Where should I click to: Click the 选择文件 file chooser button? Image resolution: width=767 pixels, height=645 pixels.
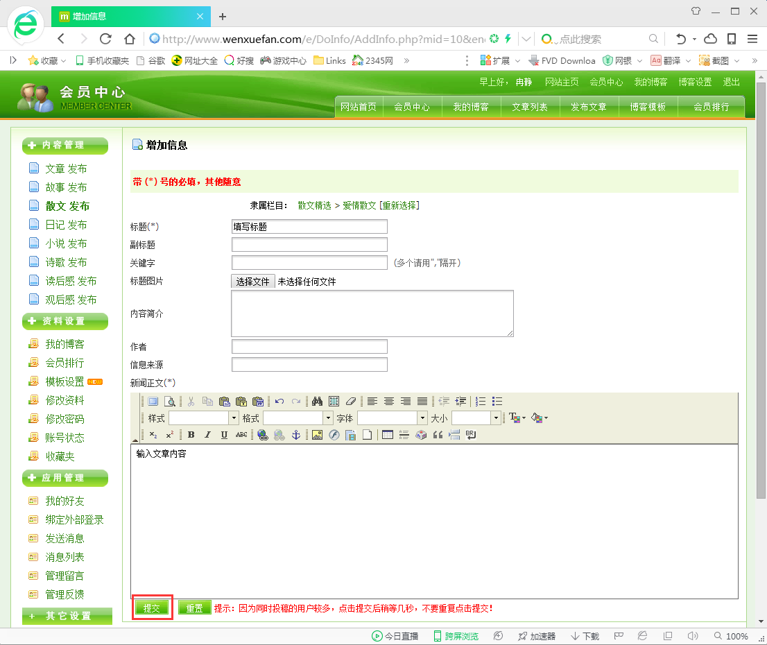click(253, 282)
